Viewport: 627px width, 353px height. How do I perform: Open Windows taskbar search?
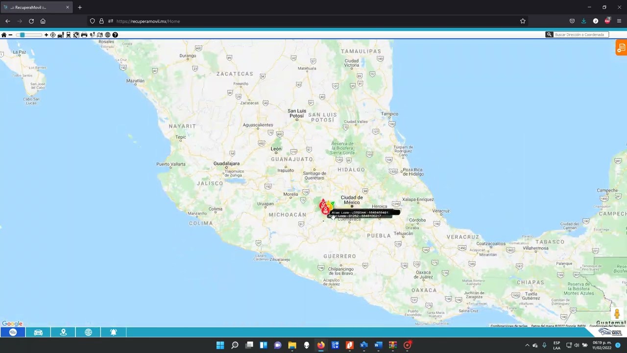(235, 345)
